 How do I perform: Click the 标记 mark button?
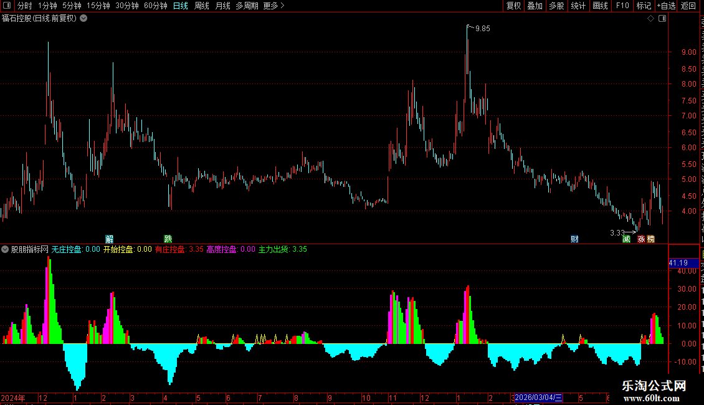click(644, 6)
